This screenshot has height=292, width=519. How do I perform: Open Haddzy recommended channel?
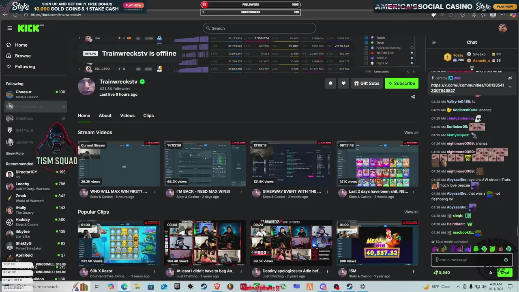pos(36,222)
